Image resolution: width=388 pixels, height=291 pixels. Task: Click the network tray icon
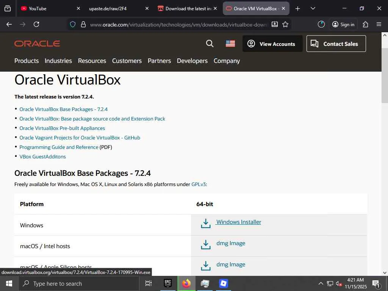pyautogui.click(x=330, y=283)
